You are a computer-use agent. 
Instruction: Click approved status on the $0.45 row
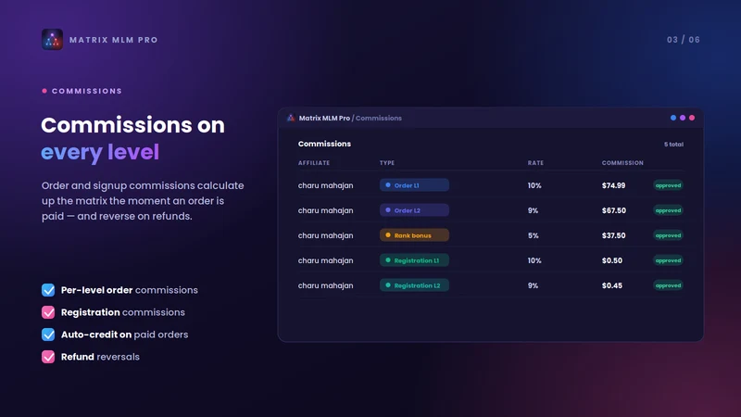point(668,285)
